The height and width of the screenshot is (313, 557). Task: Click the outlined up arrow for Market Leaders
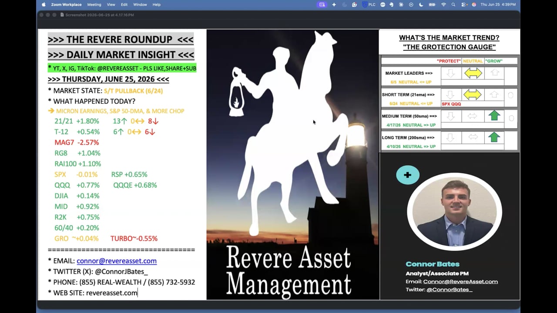(x=494, y=73)
